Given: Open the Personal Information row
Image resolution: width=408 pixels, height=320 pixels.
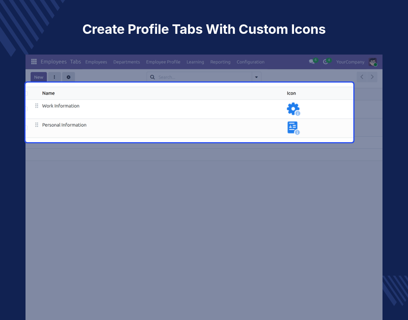Looking at the screenshot, I should tap(189, 128).
